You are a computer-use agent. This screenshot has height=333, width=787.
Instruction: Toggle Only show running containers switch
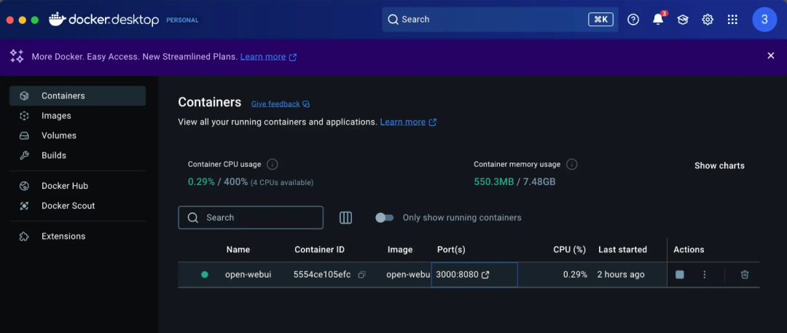pyautogui.click(x=385, y=217)
